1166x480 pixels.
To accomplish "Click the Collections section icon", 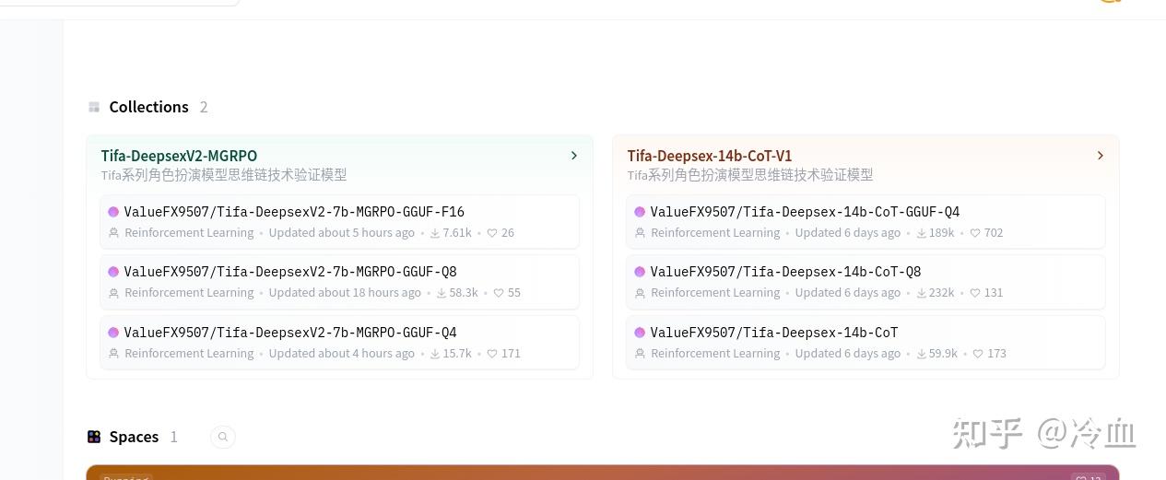I will [x=94, y=107].
